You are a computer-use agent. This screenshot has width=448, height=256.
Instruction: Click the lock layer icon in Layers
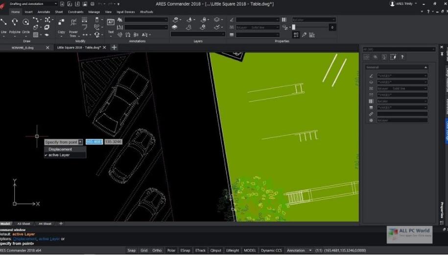click(x=203, y=20)
